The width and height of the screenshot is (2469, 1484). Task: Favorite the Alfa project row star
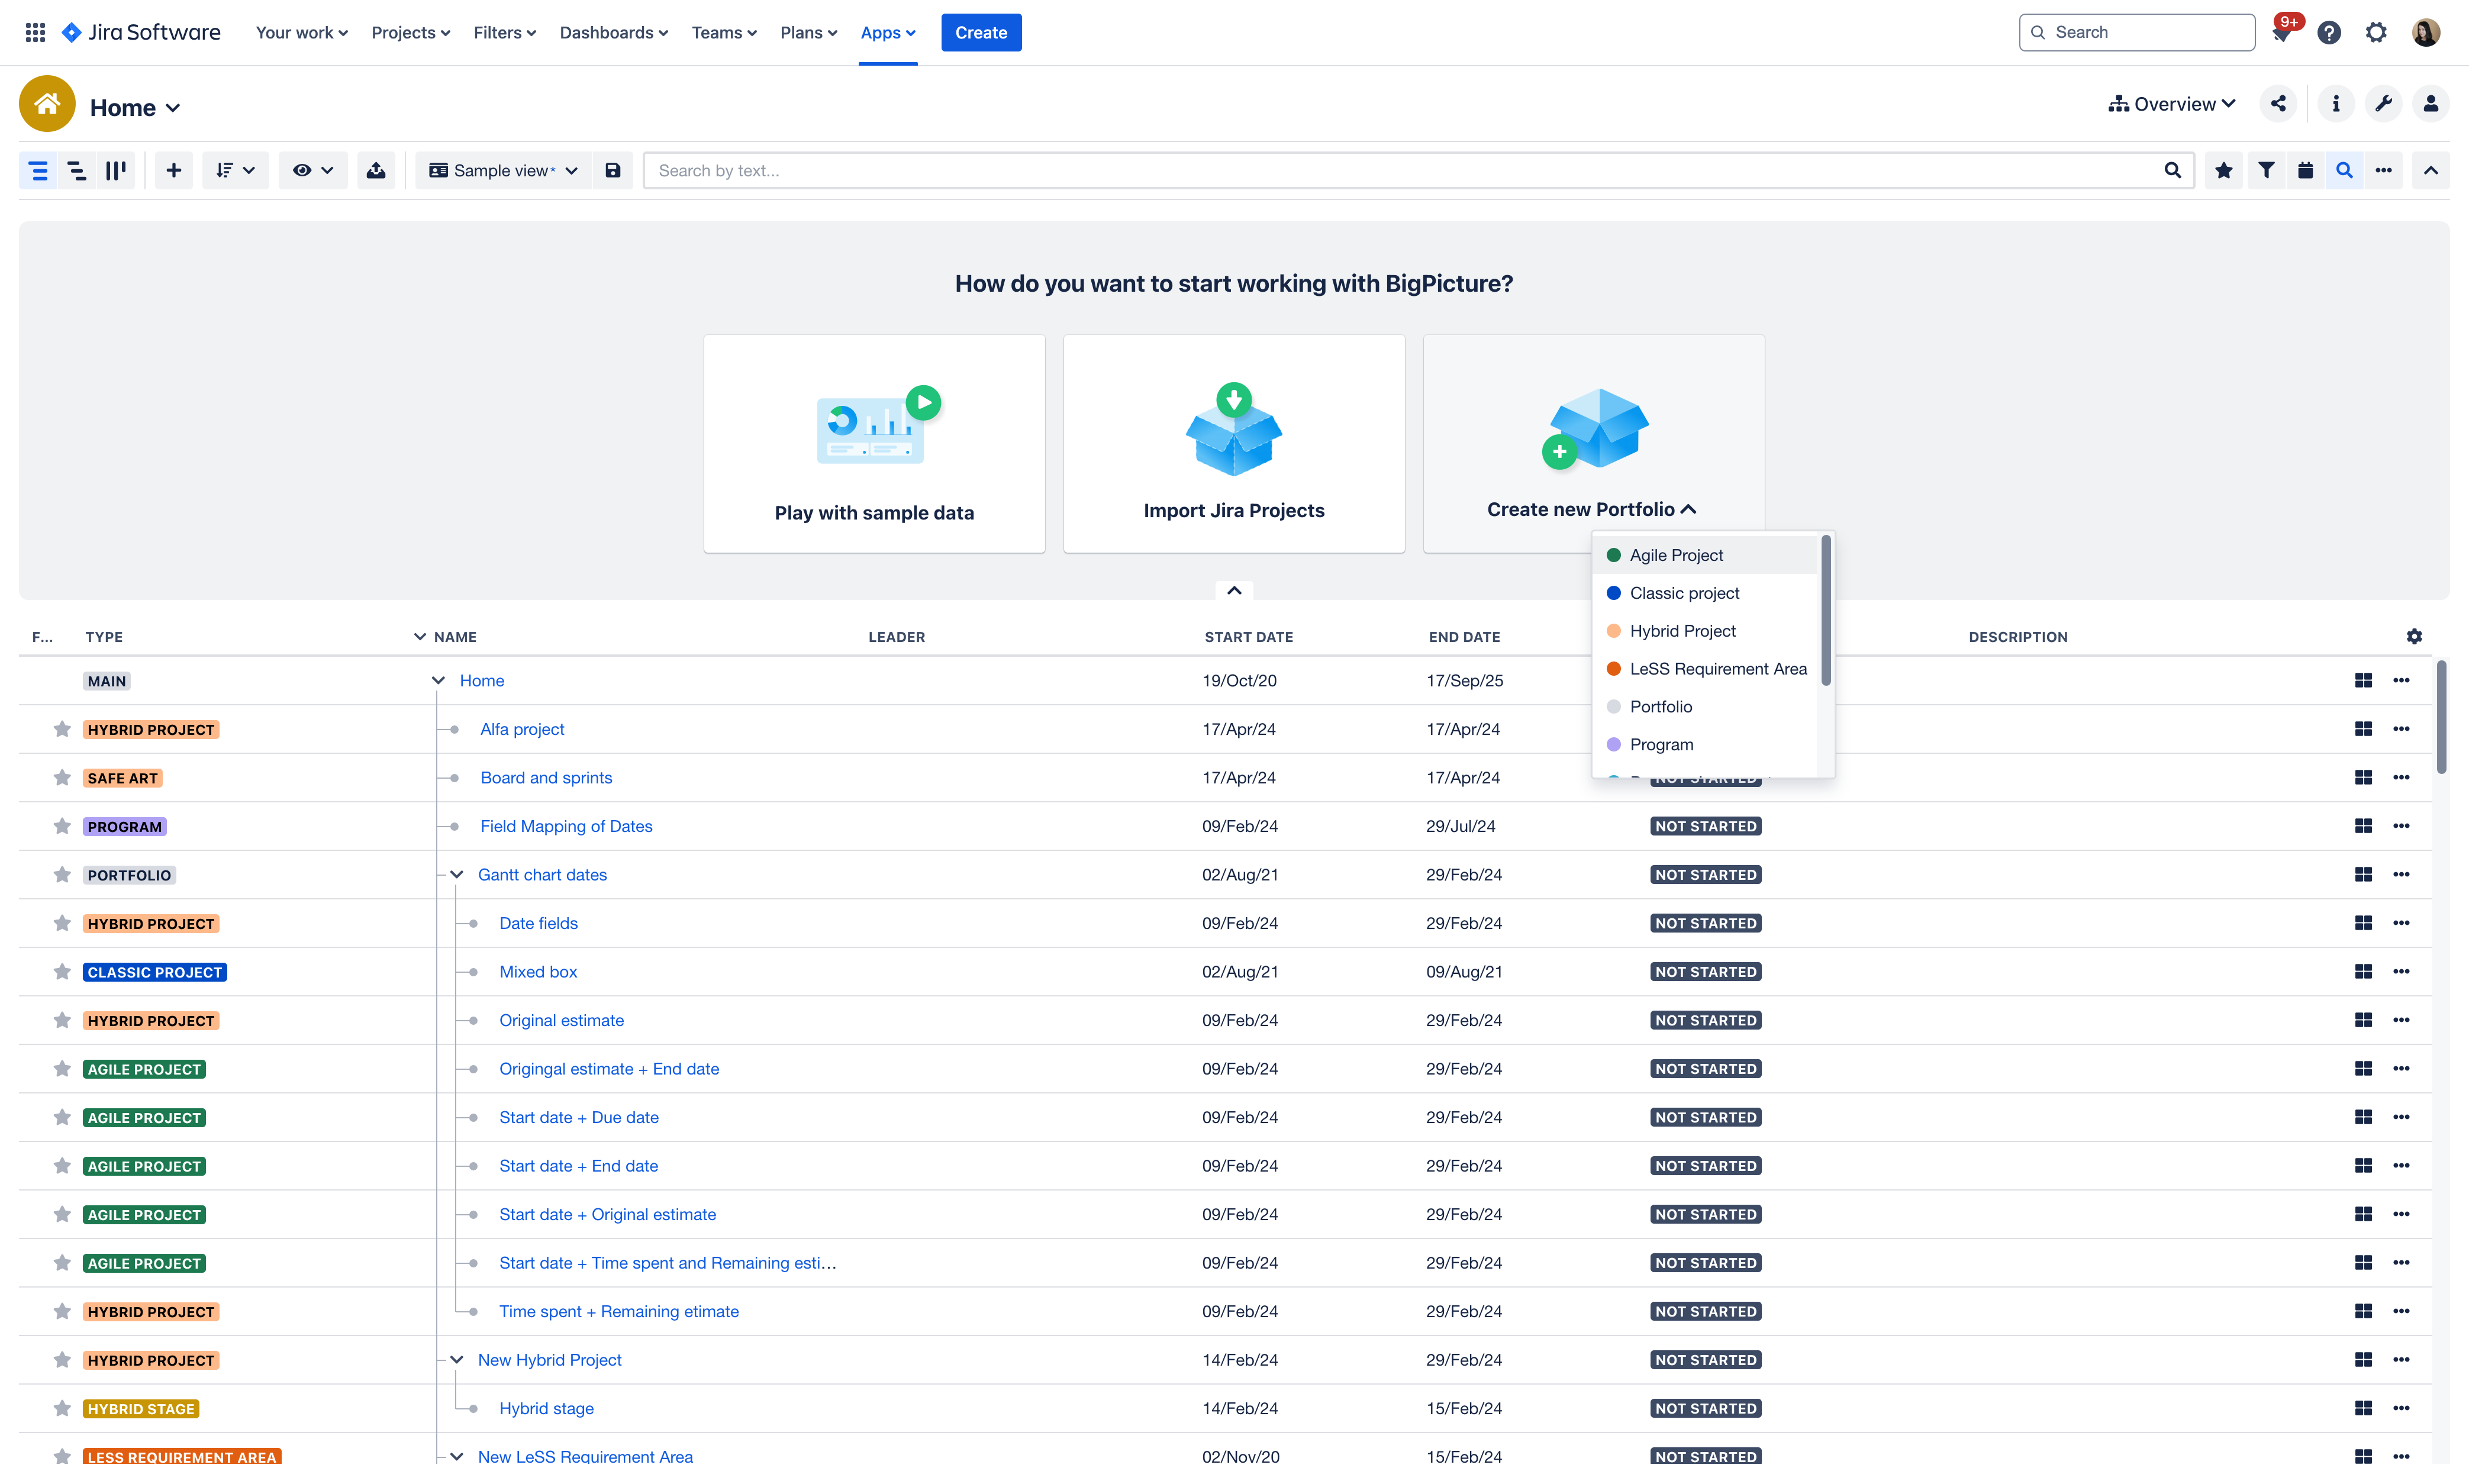(62, 729)
